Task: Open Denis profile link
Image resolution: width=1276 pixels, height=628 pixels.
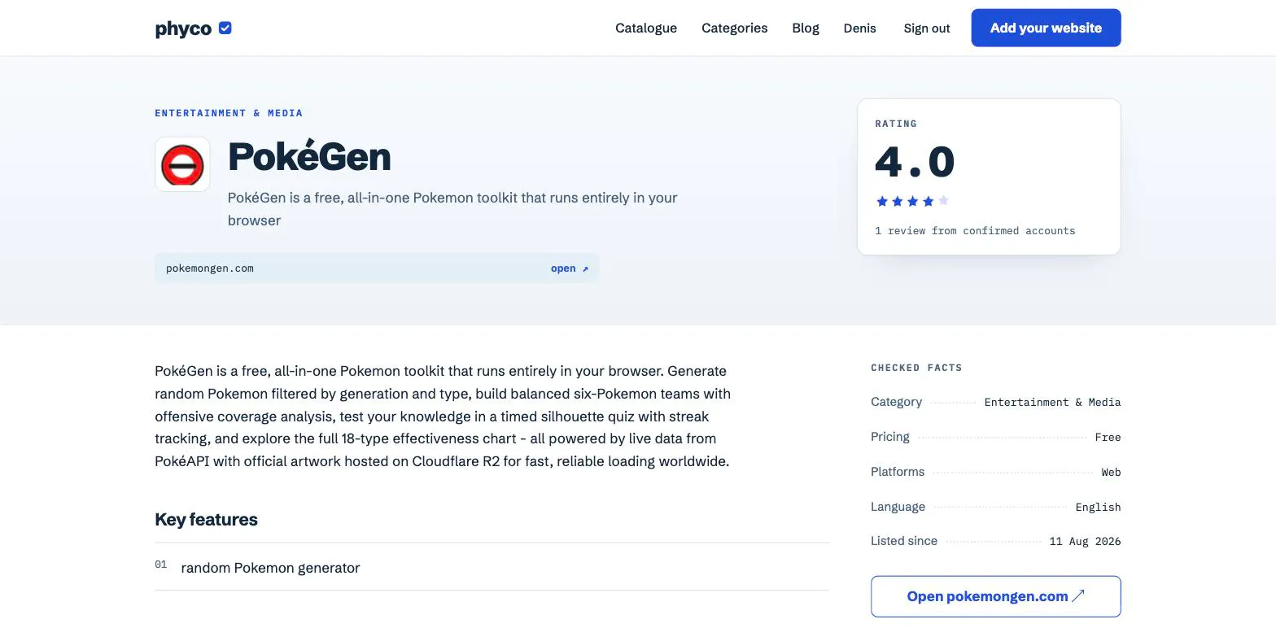Action: click(860, 28)
